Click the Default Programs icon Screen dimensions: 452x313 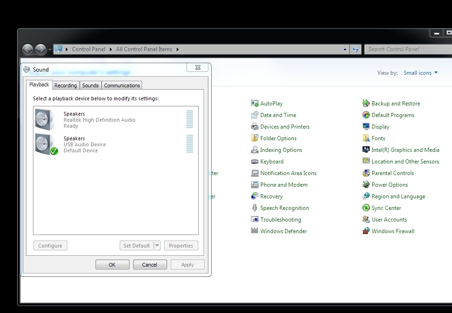(366, 115)
